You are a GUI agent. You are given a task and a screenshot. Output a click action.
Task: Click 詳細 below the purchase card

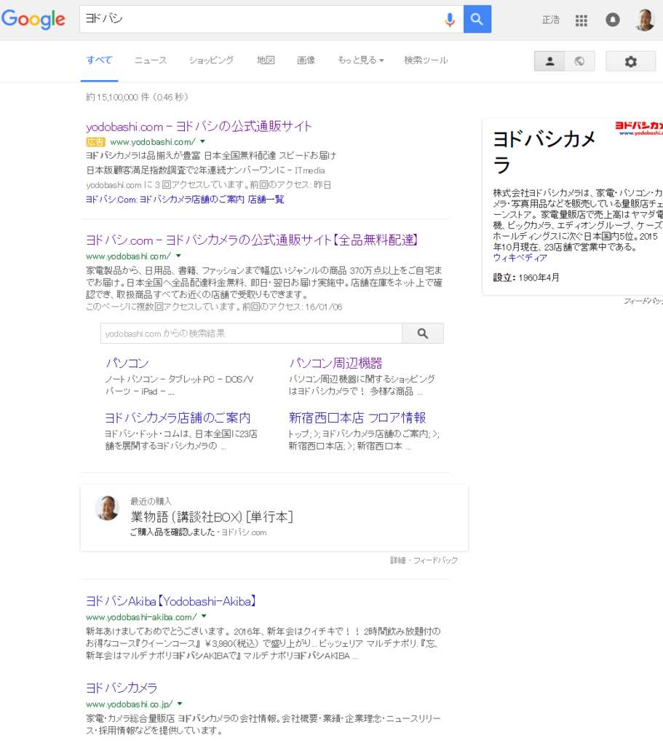click(398, 560)
